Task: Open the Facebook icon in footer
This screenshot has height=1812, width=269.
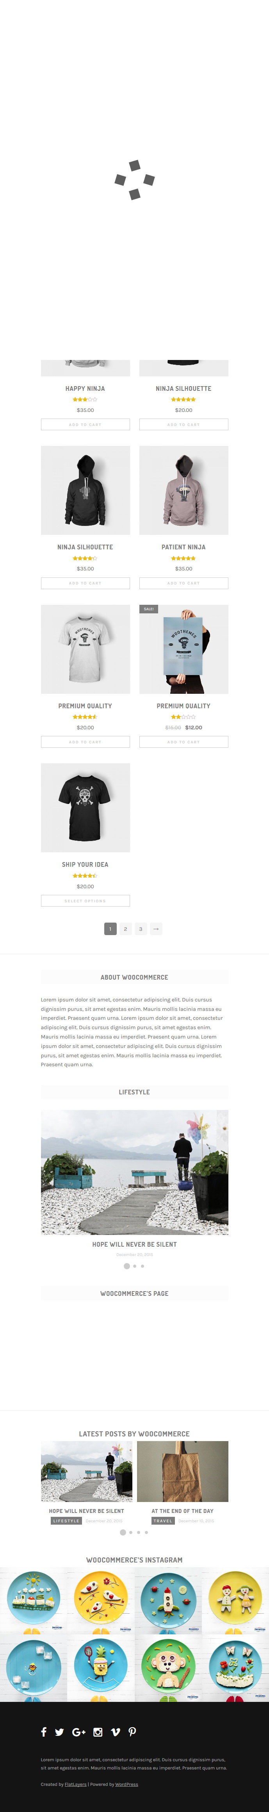Action: point(44,1732)
